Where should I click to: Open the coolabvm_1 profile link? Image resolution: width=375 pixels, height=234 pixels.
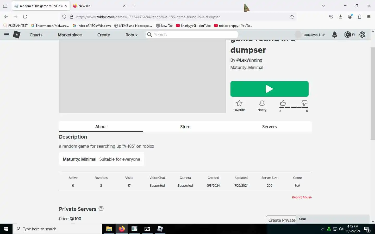312,35
